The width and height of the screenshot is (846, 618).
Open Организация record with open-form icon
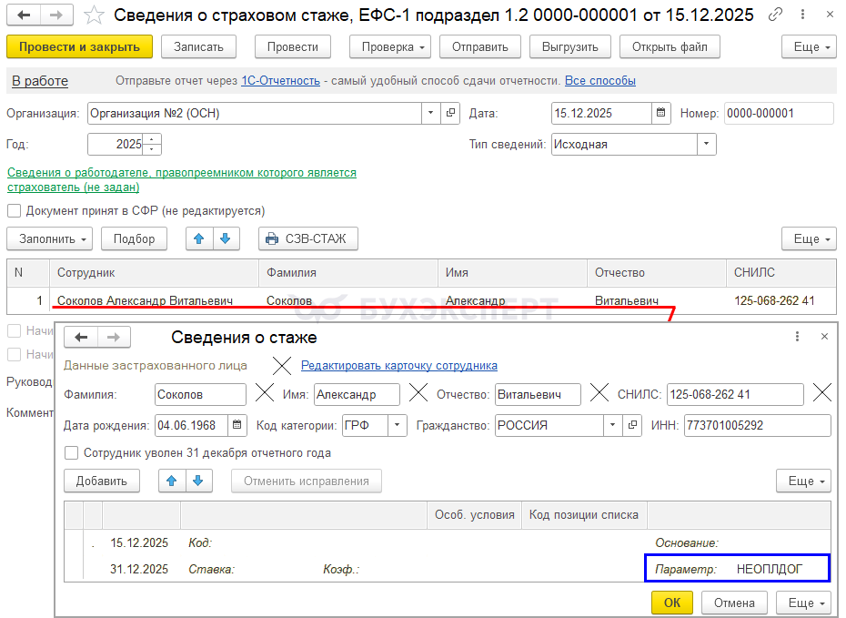tap(450, 114)
